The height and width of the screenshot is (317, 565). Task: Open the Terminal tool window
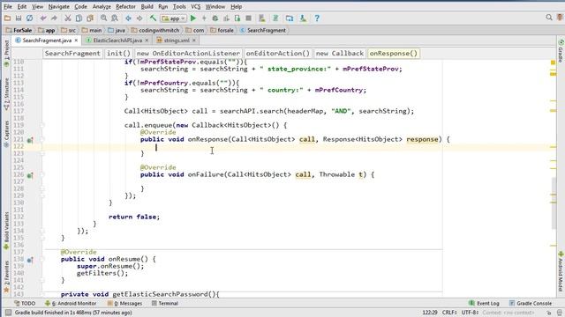[165, 303]
